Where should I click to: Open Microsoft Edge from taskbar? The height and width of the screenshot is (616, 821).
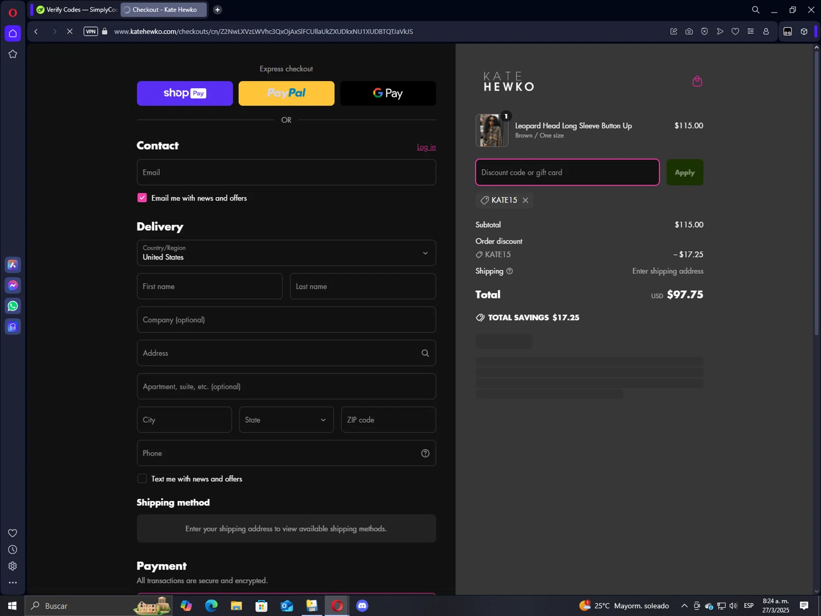point(211,606)
